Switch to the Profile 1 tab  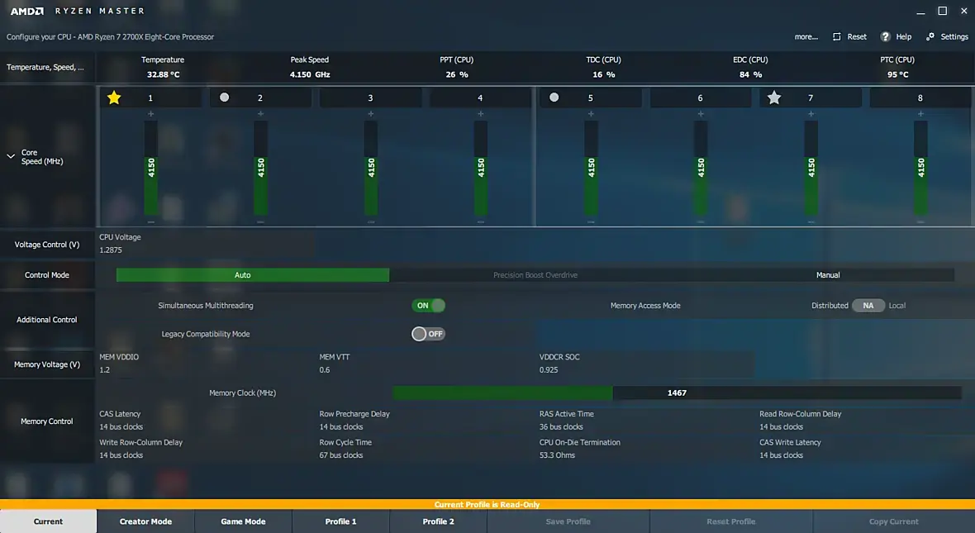pos(340,521)
